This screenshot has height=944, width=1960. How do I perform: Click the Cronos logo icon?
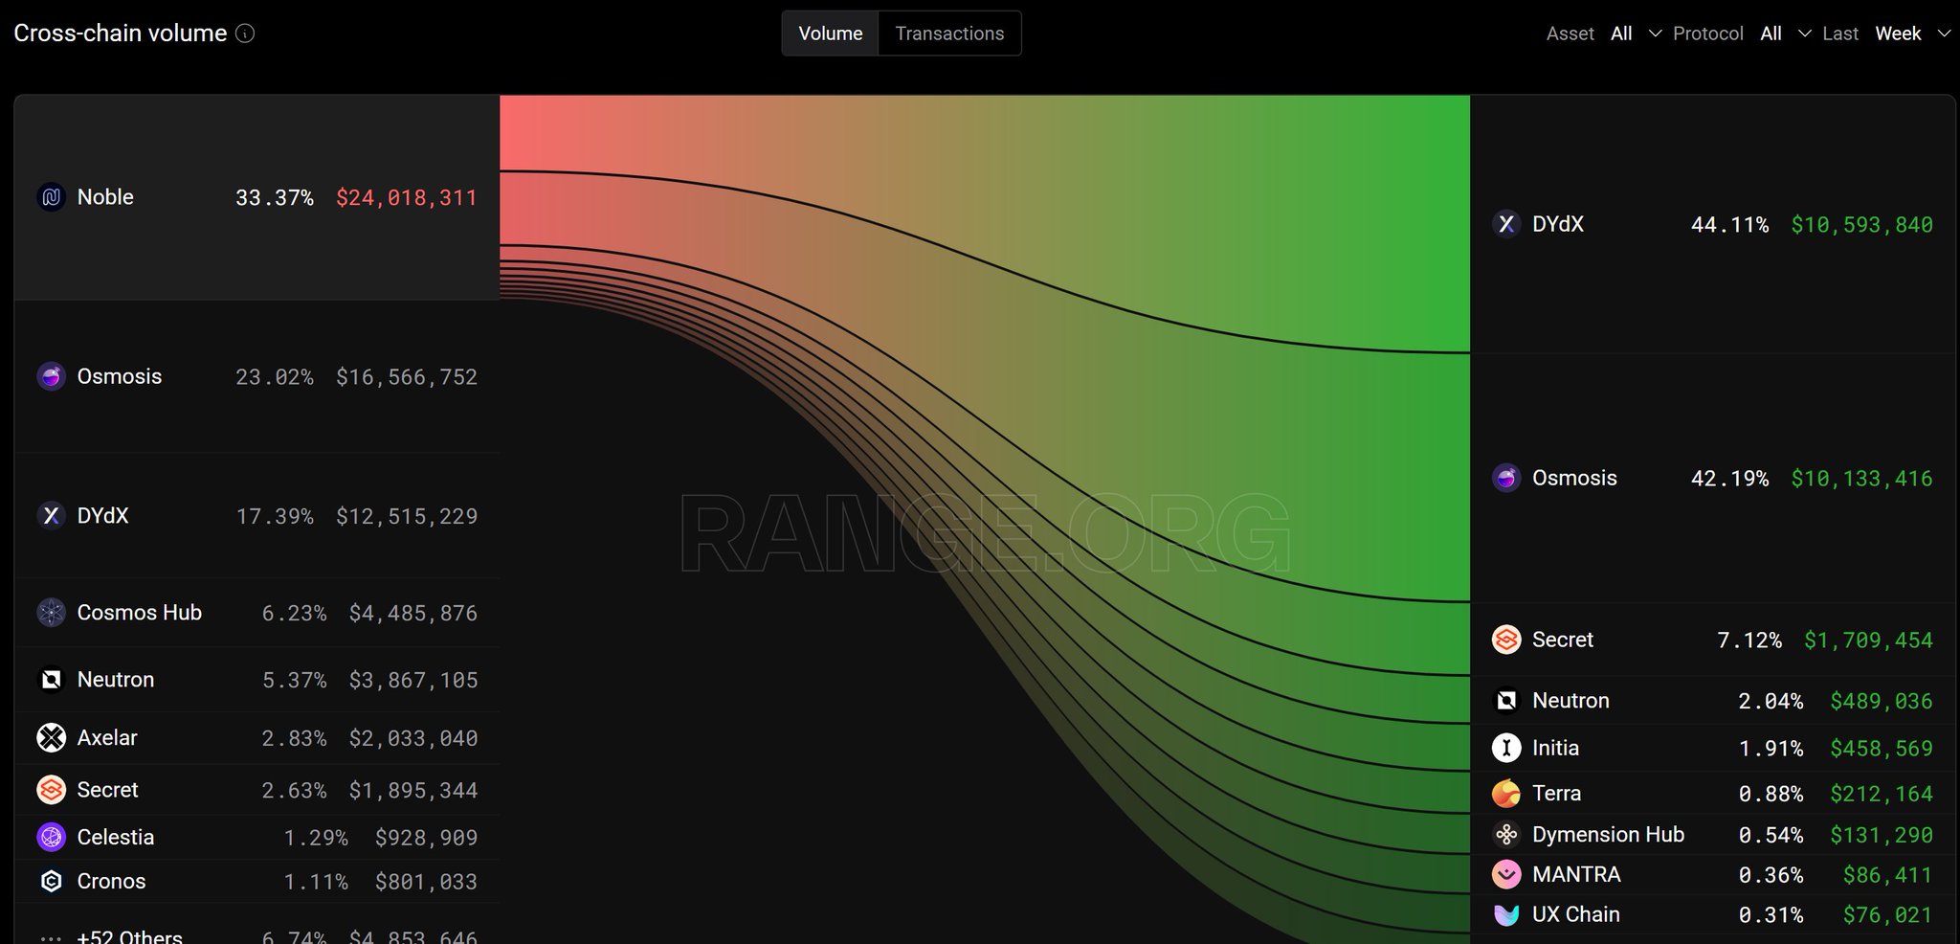click(x=51, y=881)
